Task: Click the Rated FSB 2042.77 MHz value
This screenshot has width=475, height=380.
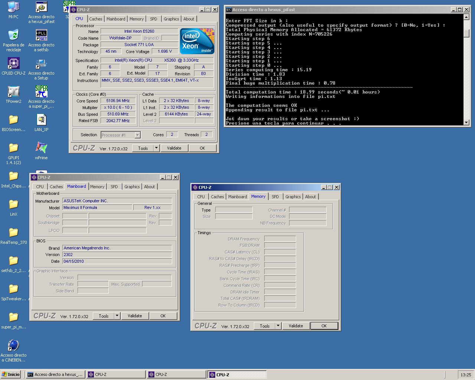Action: (118, 121)
